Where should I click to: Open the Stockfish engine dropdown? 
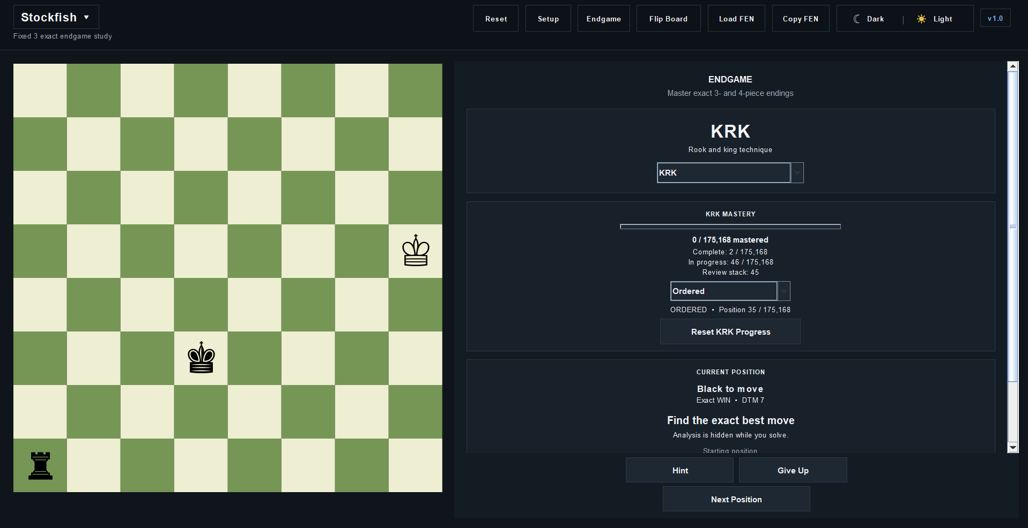click(x=56, y=17)
